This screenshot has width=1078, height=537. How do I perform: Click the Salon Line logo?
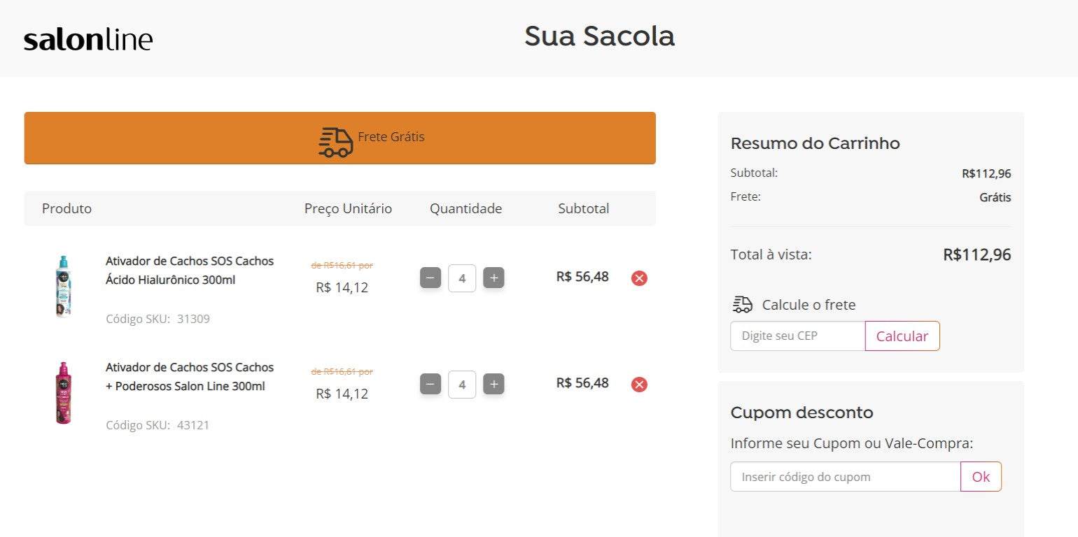coord(88,40)
